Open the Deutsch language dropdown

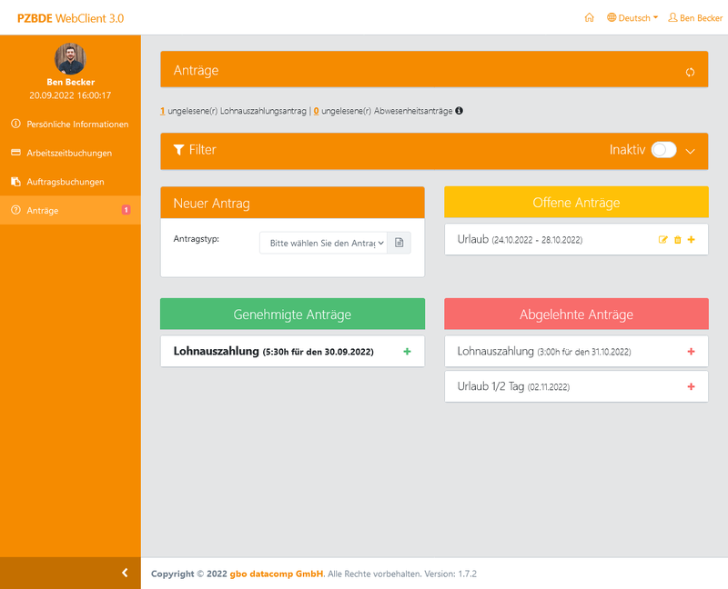632,17
